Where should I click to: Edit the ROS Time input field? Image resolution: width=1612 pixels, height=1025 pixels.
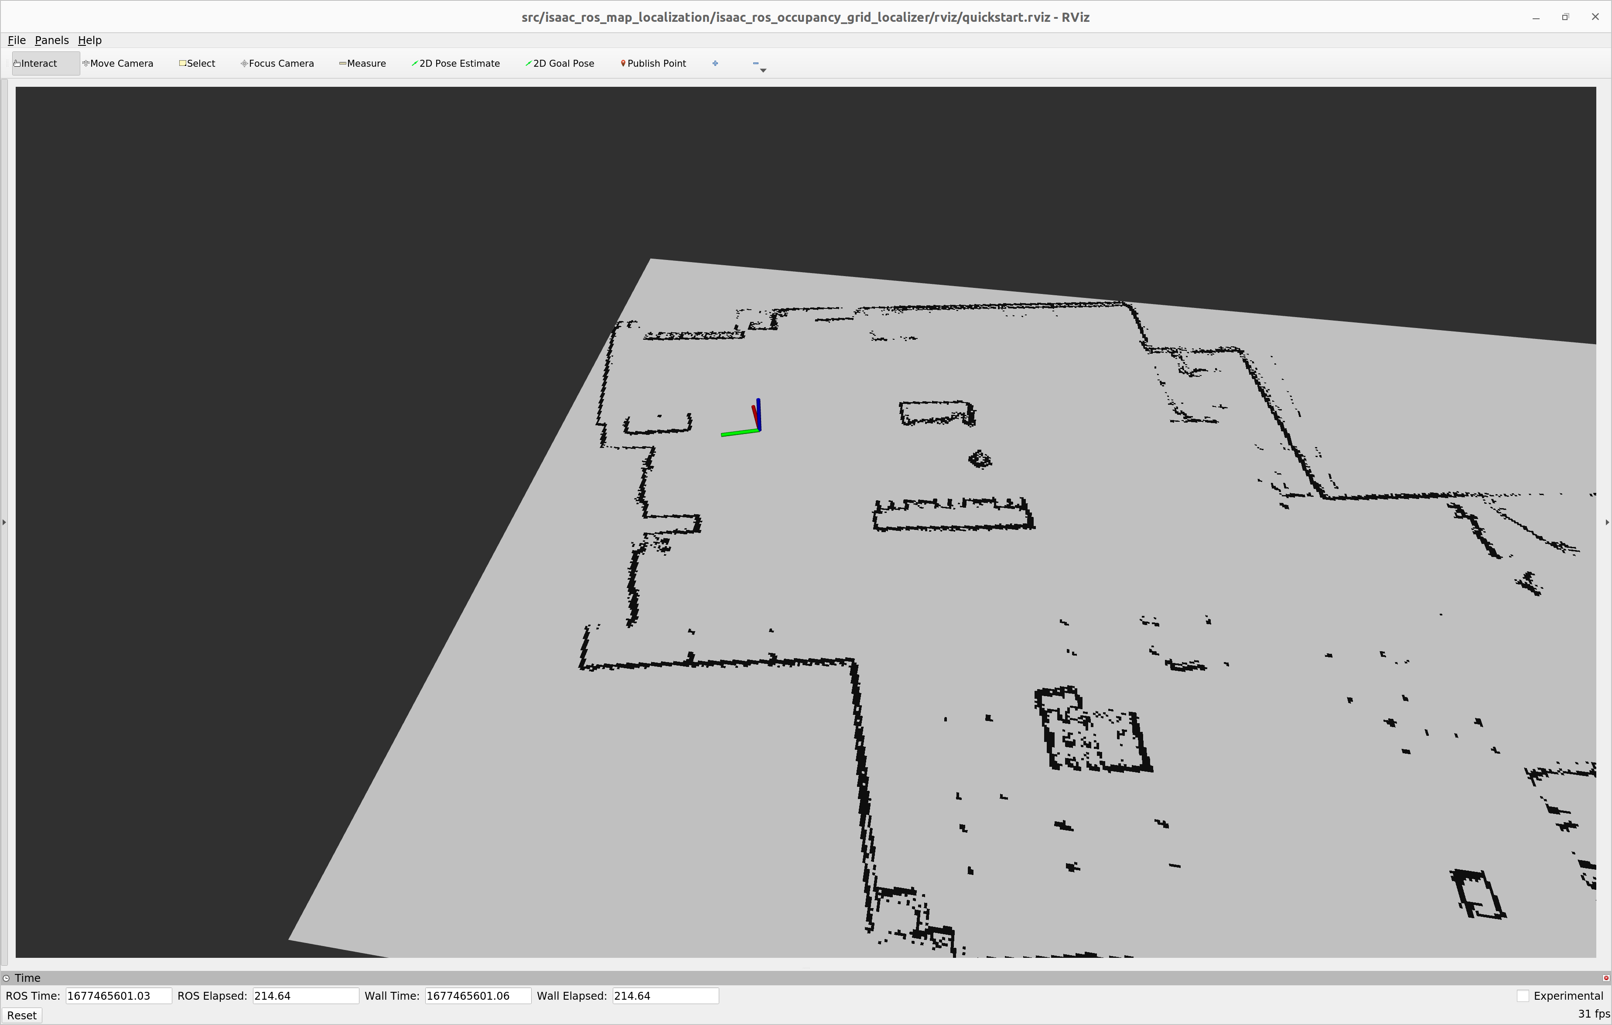tap(119, 995)
